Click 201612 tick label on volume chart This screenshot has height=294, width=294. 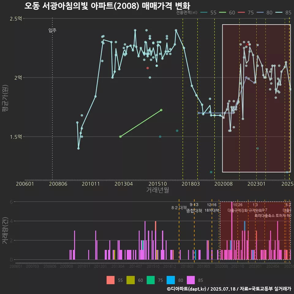point(170,266)
